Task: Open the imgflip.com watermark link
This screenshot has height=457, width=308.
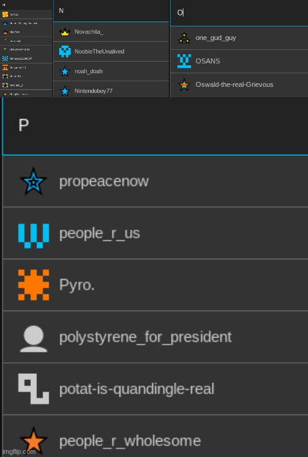Action: [19, 451]
